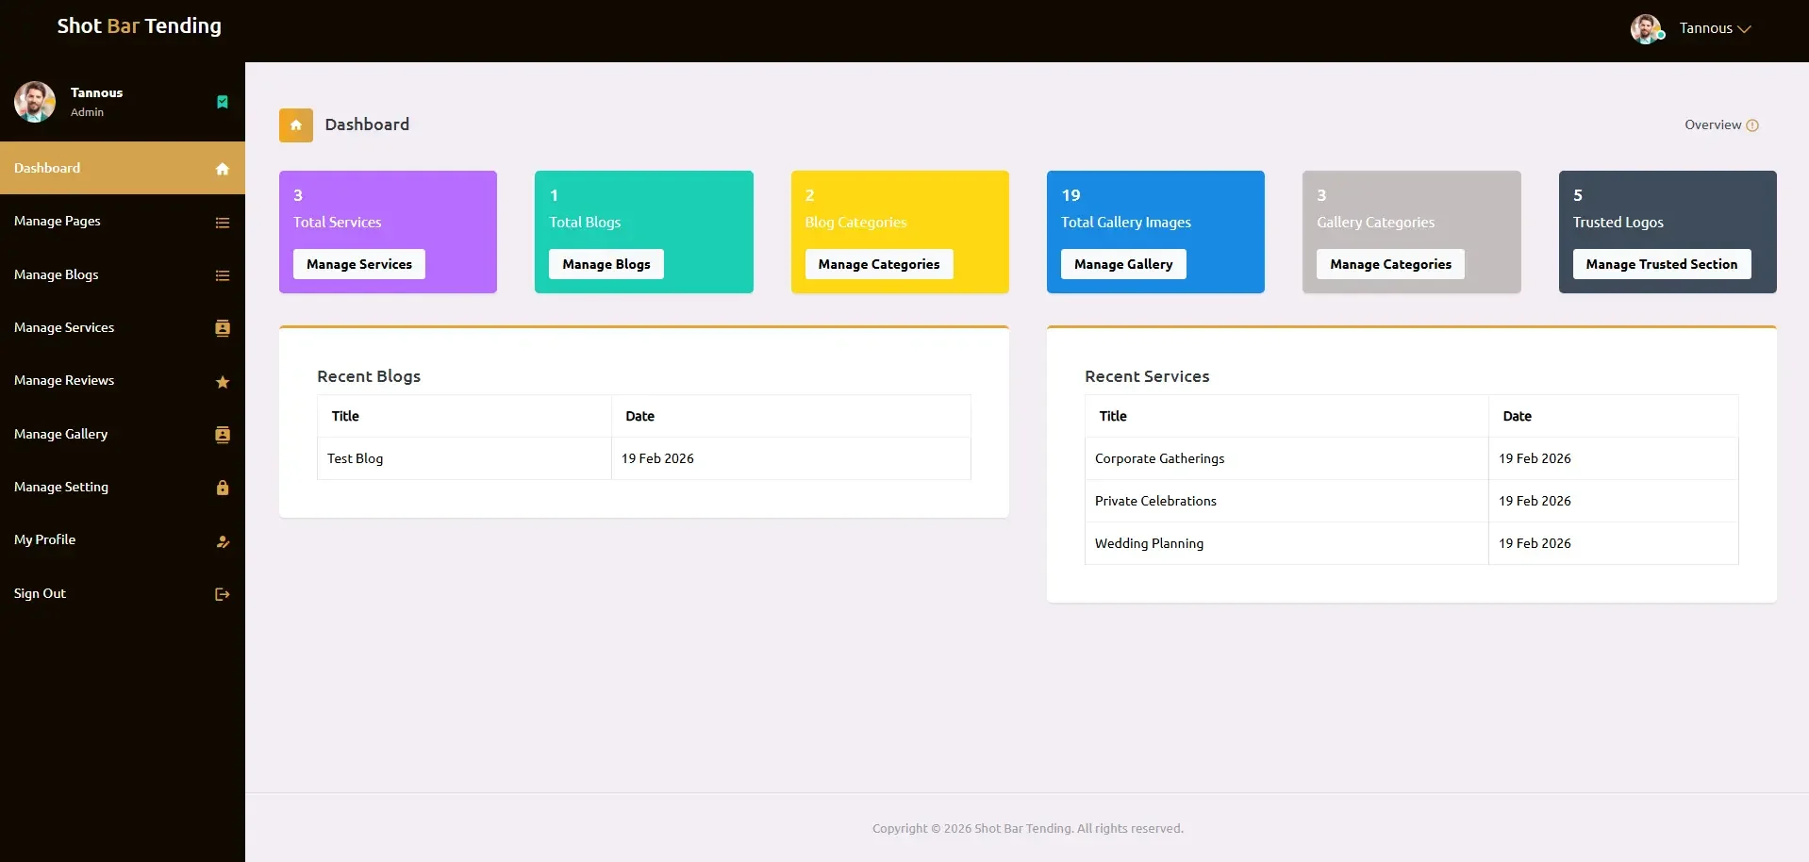The image size is (1809, 862).
Task: Click the sign-out arrow icon in sidebar
Action: pos(222,594)
